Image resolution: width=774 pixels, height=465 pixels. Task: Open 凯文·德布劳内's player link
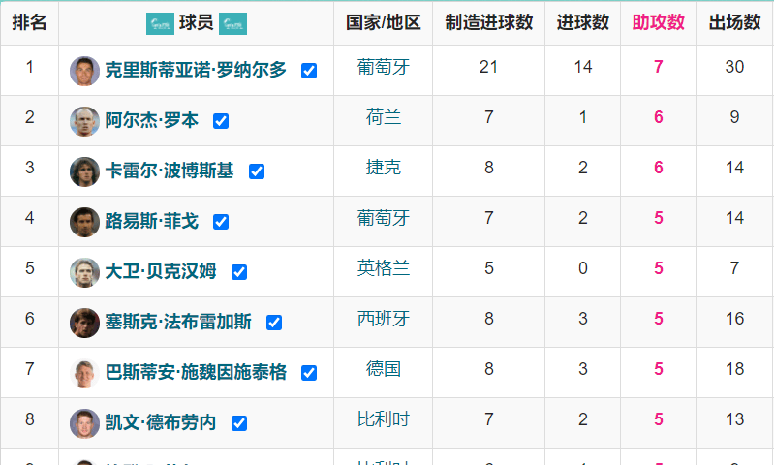pos(161,422)
